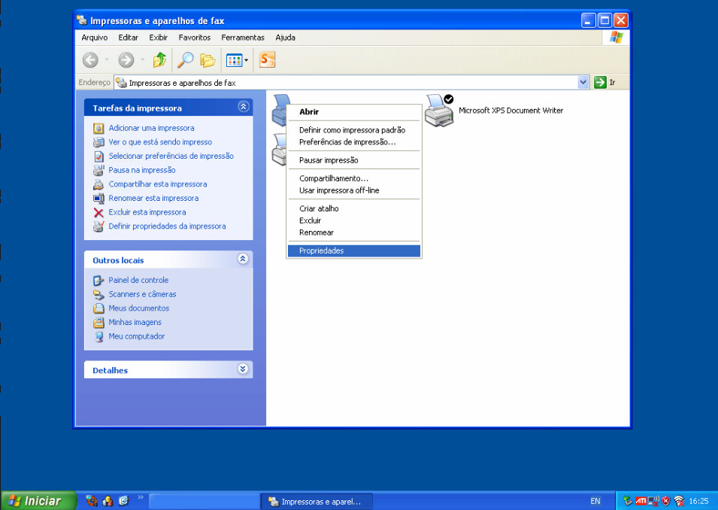Open the Views dropdown arrow in toolbar
The image size is (718, 510).
pos(247,60)
